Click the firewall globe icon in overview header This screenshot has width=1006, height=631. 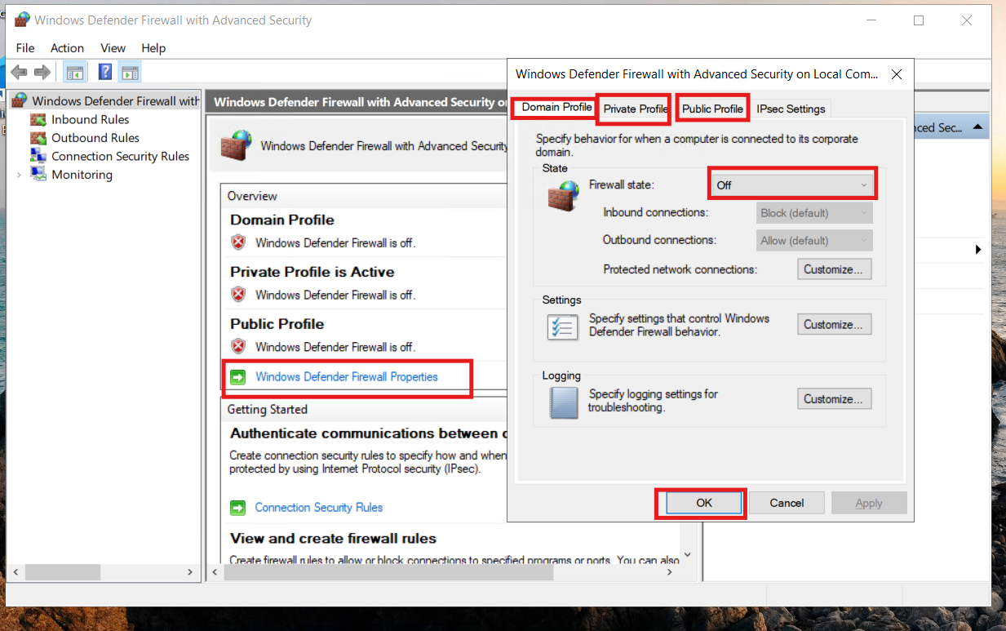click(x=237, y=144)
